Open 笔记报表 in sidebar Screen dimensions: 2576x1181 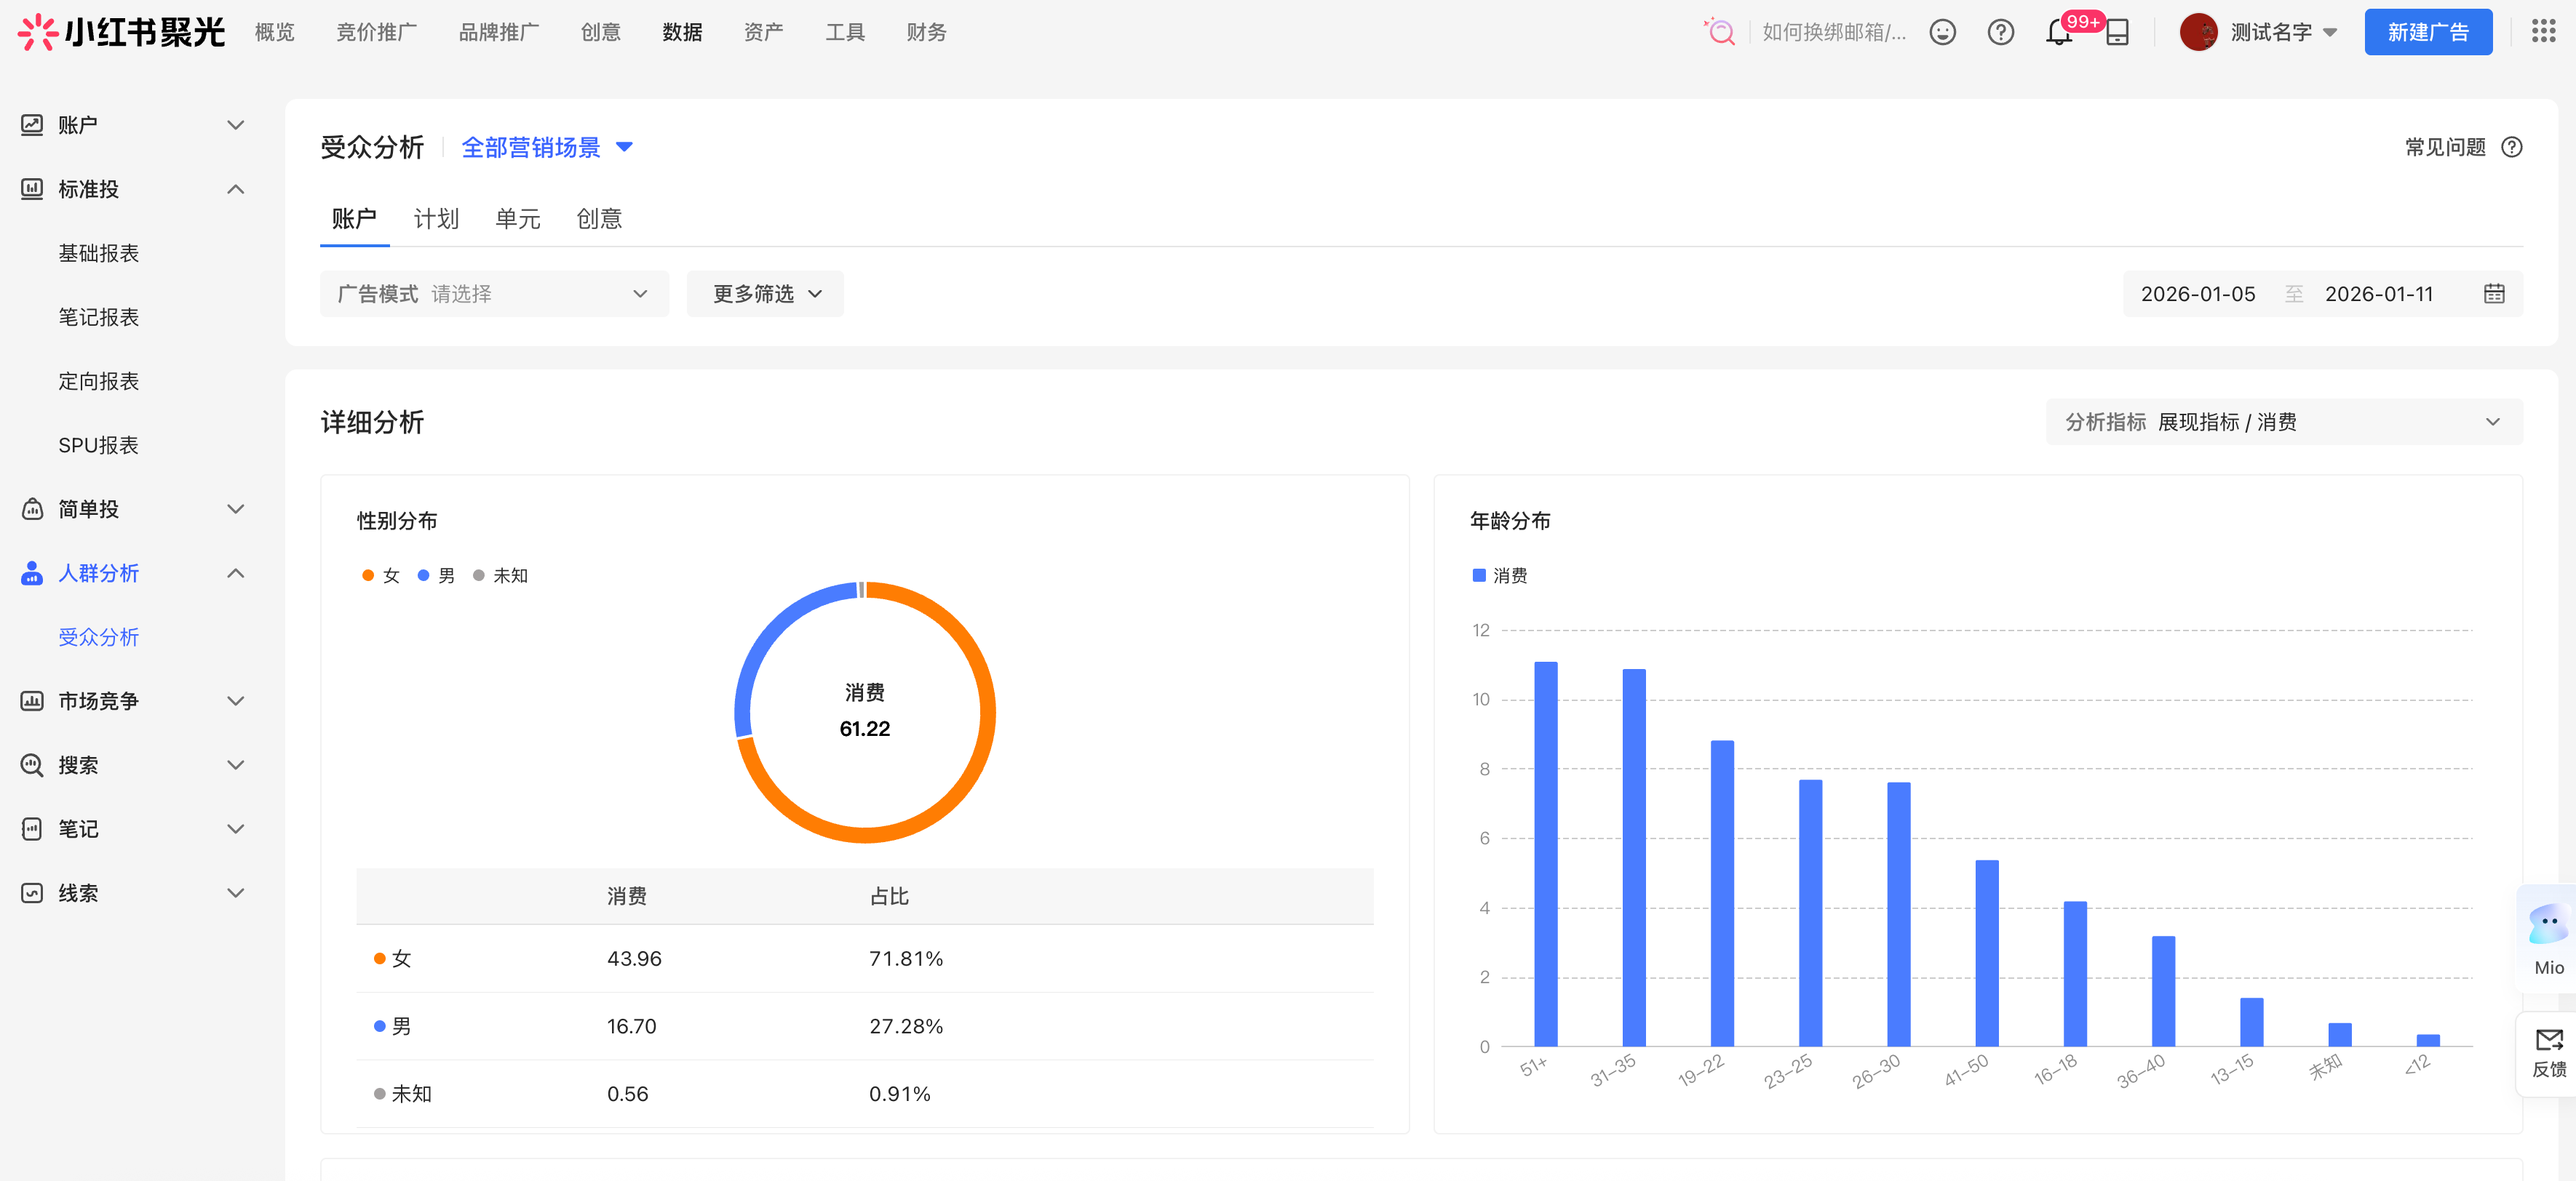pos(99,317)
